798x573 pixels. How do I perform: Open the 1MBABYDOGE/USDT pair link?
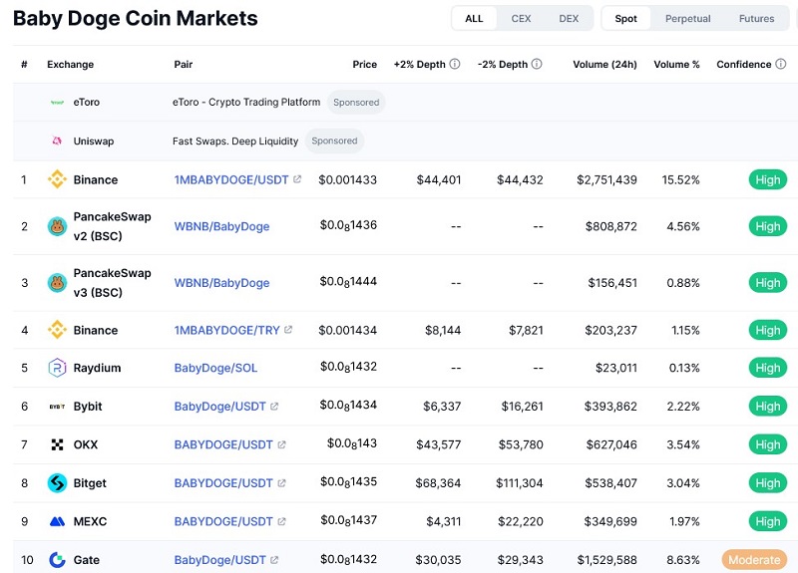coord(231,179)
